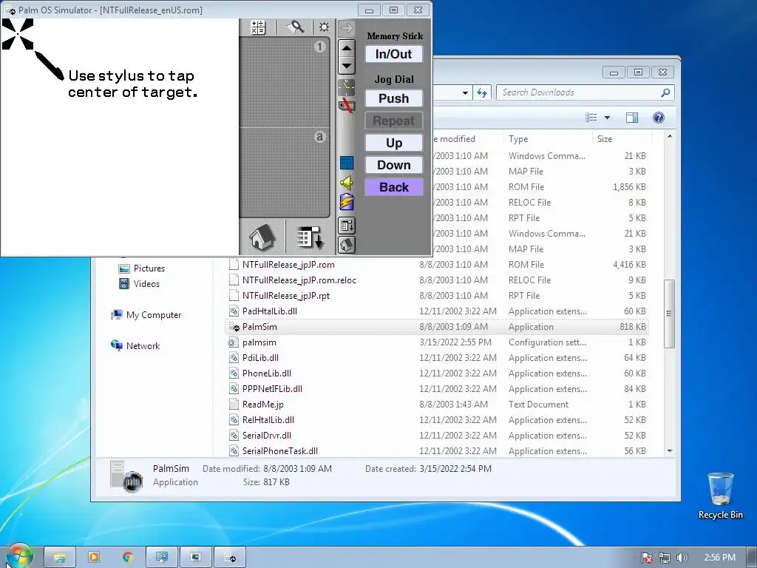
Task: Select Network in the navigation pane
Action: tap(143, 346)
